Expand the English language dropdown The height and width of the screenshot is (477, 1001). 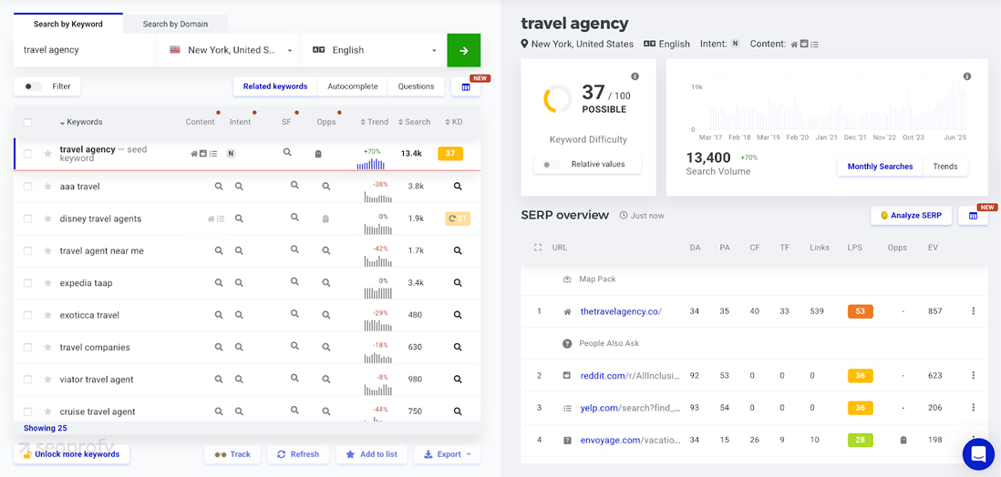click(x=375, y=51)
